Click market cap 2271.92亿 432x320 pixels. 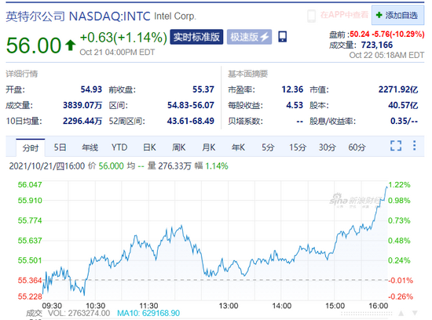(398, 89)
